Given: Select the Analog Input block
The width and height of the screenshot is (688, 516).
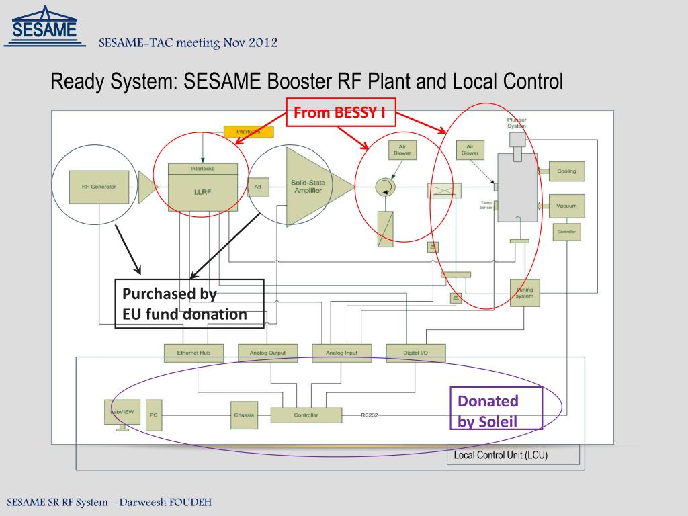Looking at the screenshot, I should pos(342,353).
